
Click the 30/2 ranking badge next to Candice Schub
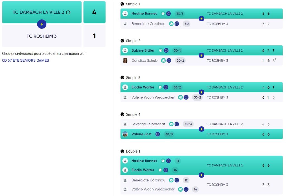pos(180,60)
